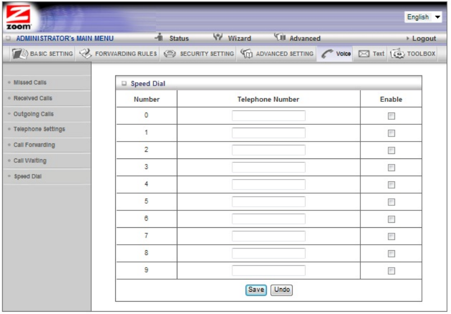The height and width of the screenshot is (314, 451).
Task: Enable speed dial number 5 checkbox
Action: click(x=391, y=202)
